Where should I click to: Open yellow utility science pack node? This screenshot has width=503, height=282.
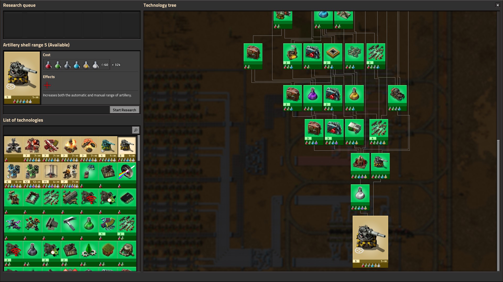pyautogui.click(x=354, y=98)
